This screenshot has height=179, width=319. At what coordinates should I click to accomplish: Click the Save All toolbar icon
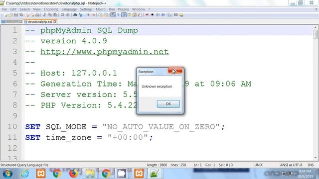pos(21,15)
